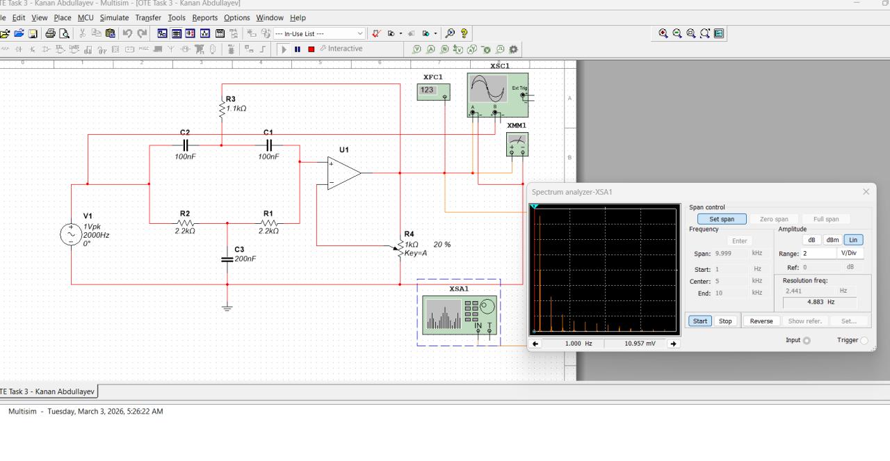Open the Simulate menu

[x=114, y=17]
